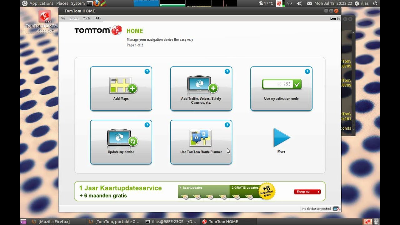Screen dimensions: 400x225
Task: Click the No device connected text
Action: (x=316, y=209)
